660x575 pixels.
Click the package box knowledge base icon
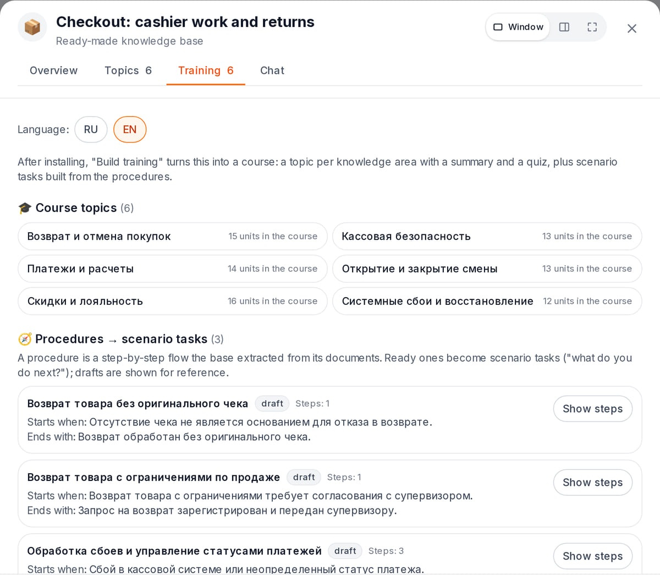(x=32, y=27)
